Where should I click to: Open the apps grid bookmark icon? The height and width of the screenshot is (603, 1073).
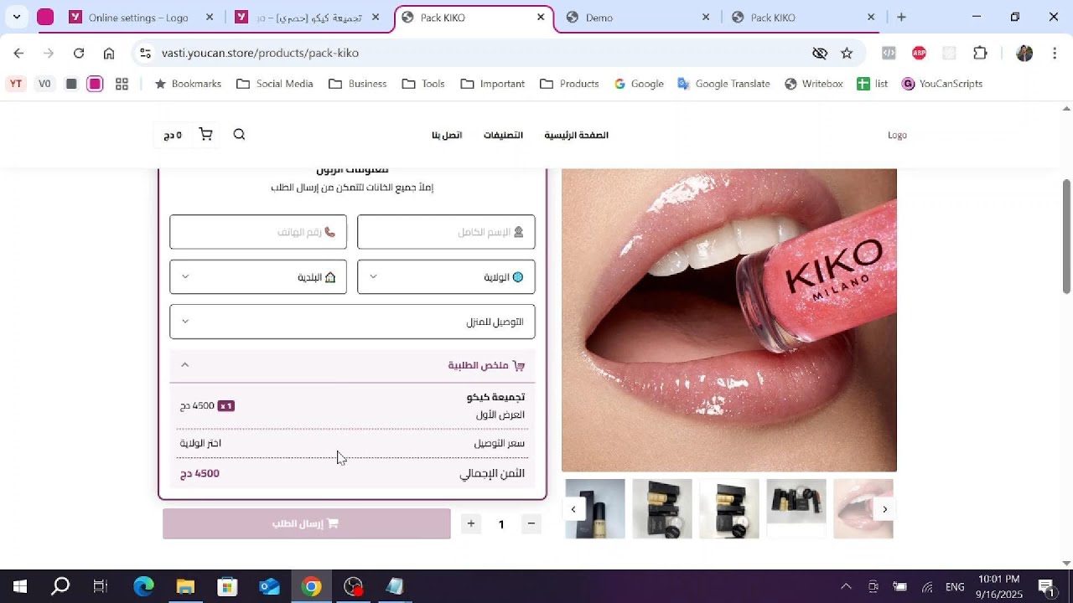(122, 84)
